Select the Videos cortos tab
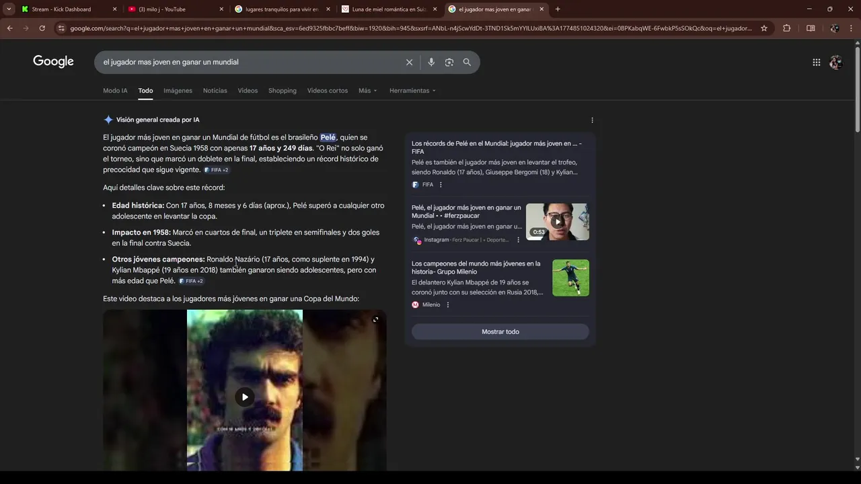861x484 pixels. [328, 91]
